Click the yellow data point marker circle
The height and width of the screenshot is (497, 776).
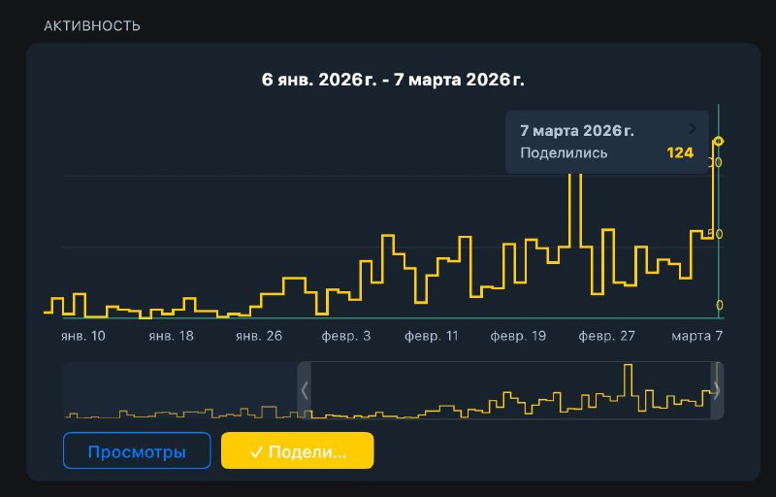click(x=718, y=141)
